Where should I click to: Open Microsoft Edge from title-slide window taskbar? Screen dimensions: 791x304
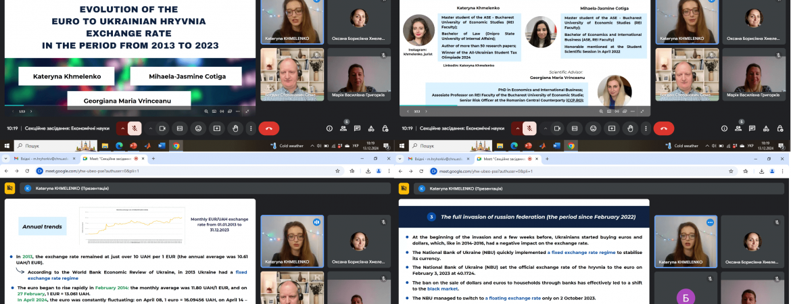tap(119, 146)
